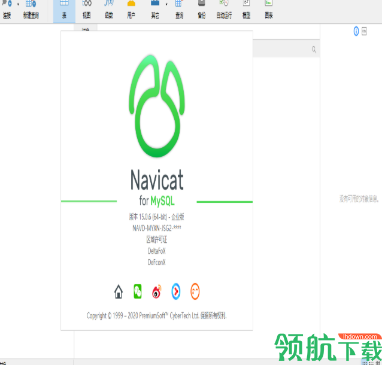The height and width of the screenshot is (365, 382).
Task: Open Automation (自动运行) toolbar icon
Action: pos(224,10)
